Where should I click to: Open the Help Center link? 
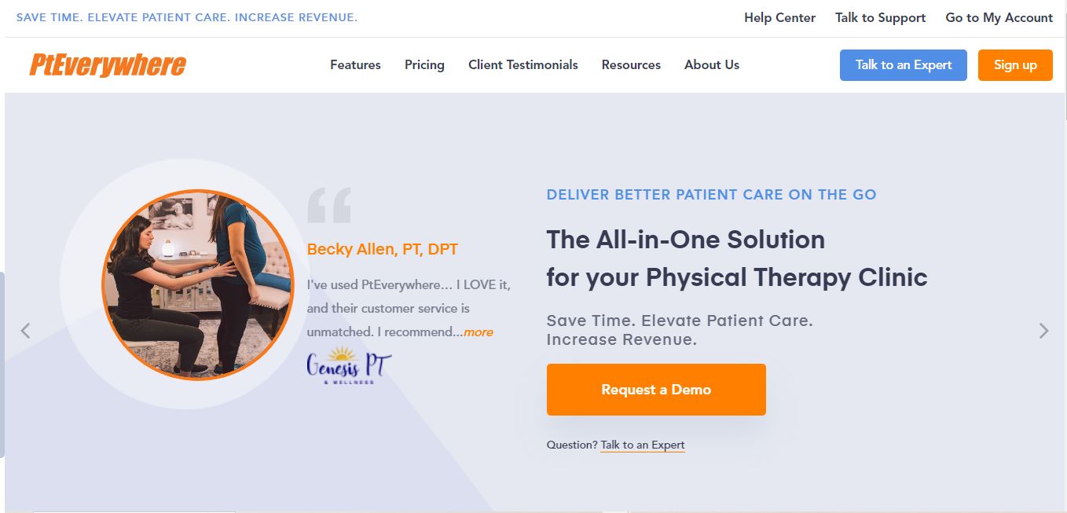coord(779,17)
